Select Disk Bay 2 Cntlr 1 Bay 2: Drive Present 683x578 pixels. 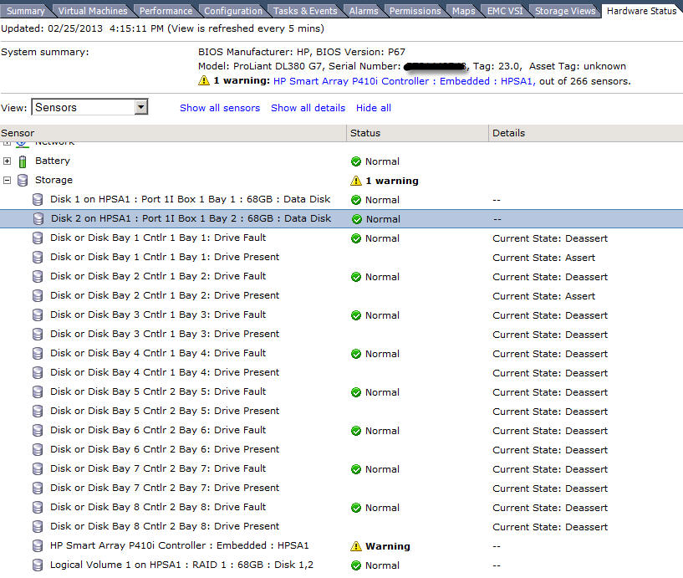341,295
